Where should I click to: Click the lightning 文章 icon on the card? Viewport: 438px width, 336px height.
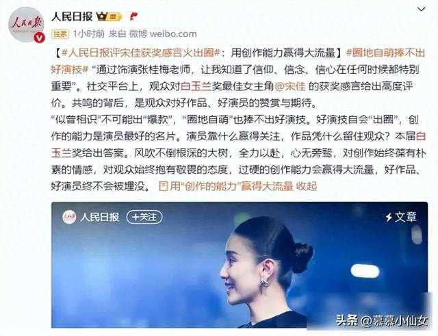pos(400,217)
